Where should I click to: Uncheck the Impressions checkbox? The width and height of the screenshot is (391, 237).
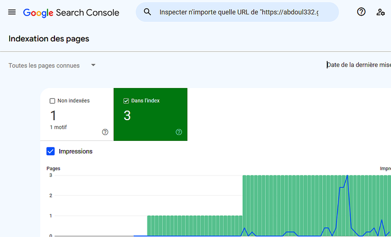click(51, 151)
